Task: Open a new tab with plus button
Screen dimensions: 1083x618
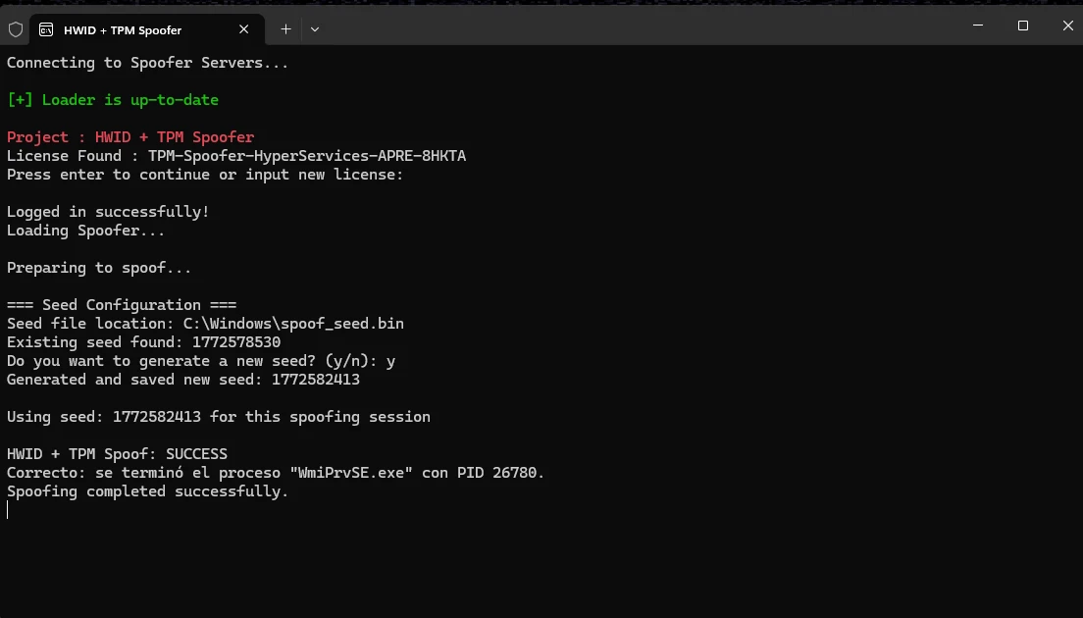Action: point(285,29)
